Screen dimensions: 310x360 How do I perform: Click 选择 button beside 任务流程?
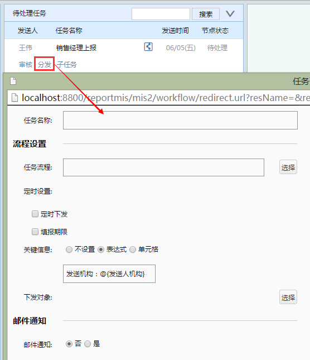(x=288, y=167)
